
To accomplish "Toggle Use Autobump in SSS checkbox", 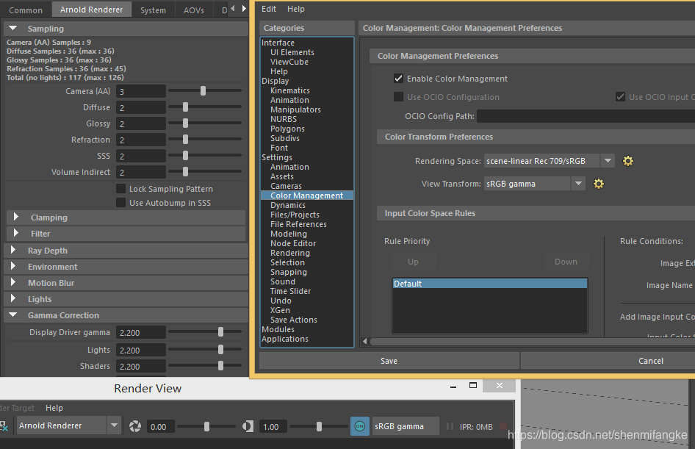I will click(120, 203).
